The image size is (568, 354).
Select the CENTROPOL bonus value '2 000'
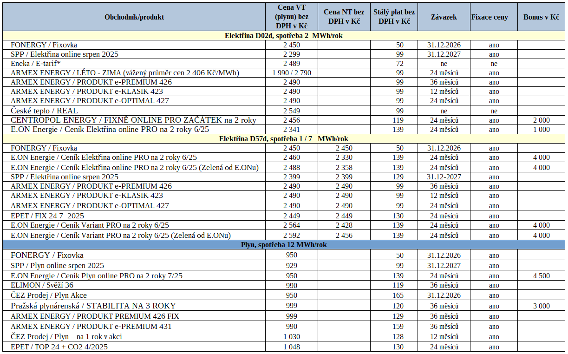point(541,120)
